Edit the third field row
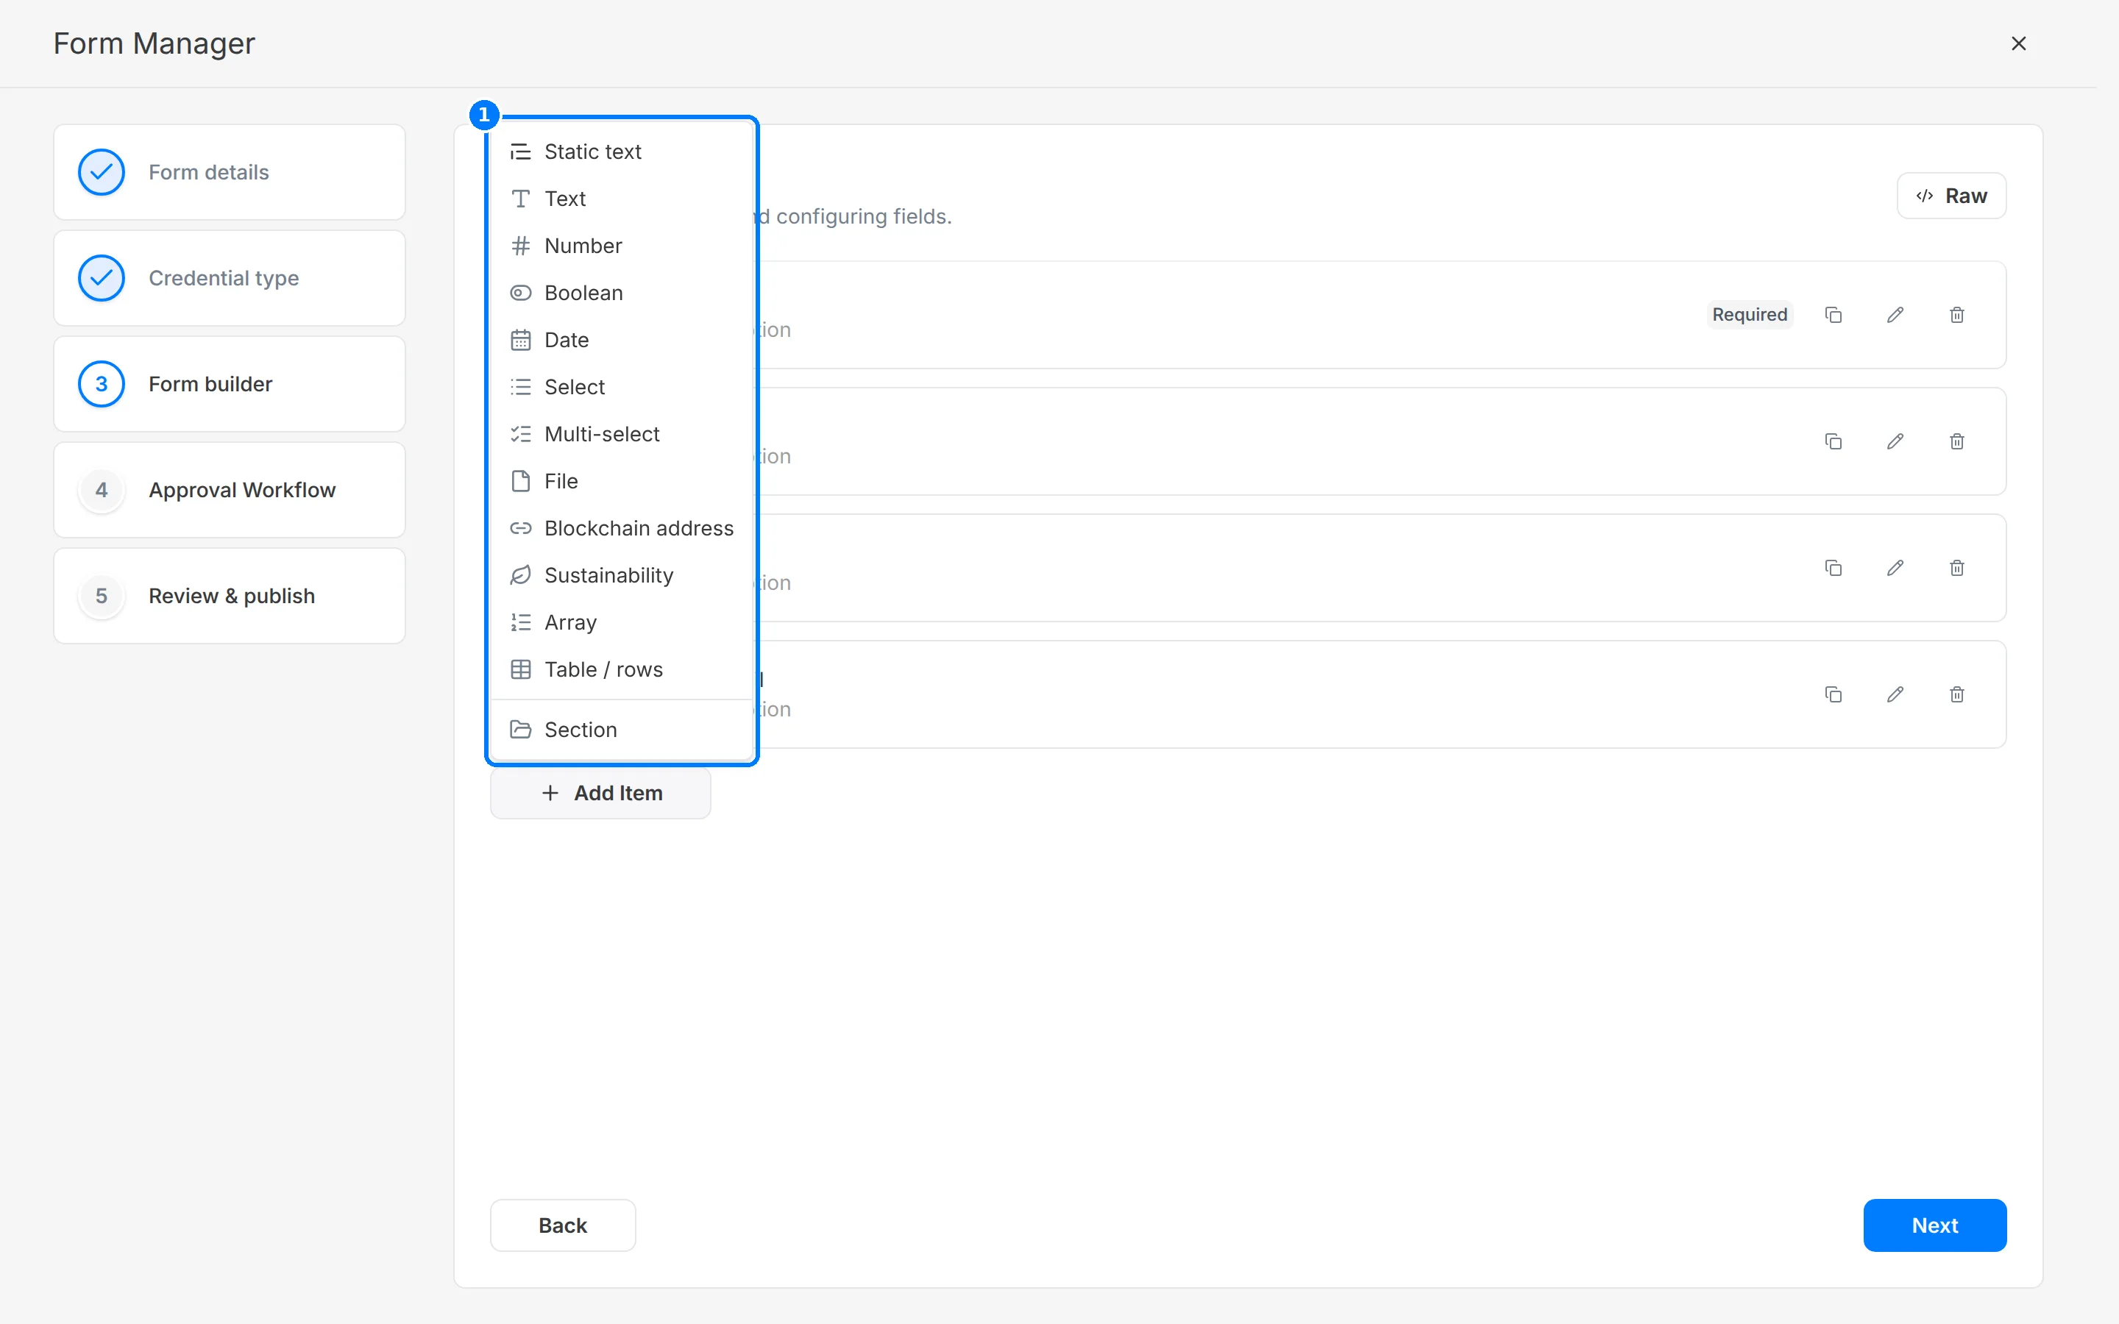 coord(1895,569)
